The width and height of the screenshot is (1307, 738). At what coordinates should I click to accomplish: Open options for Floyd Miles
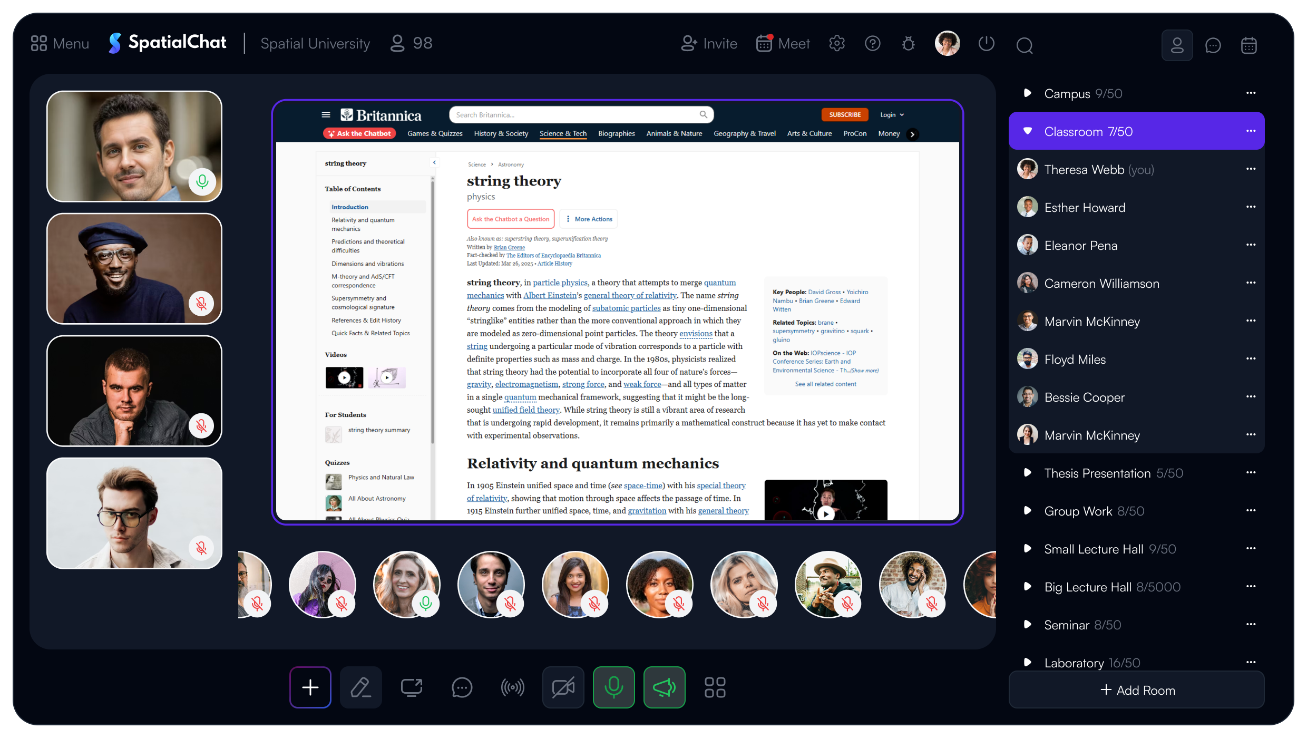click(1251, 358)
